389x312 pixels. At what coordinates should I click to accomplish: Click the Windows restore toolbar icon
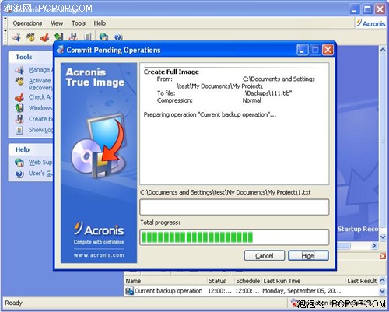(59, 37)
